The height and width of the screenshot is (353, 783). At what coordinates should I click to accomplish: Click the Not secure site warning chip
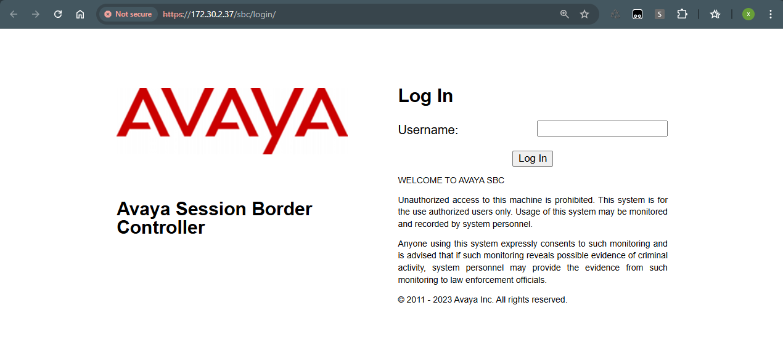128,14
